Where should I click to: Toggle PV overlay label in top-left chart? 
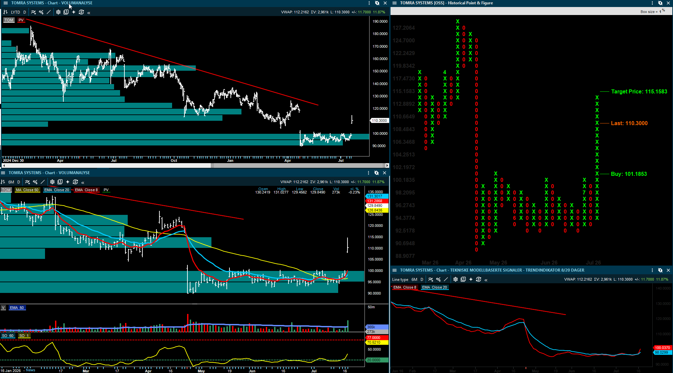click(x=21, y=20)
